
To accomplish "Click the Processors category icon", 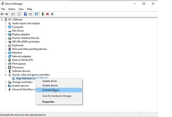I will click(10, 67).
